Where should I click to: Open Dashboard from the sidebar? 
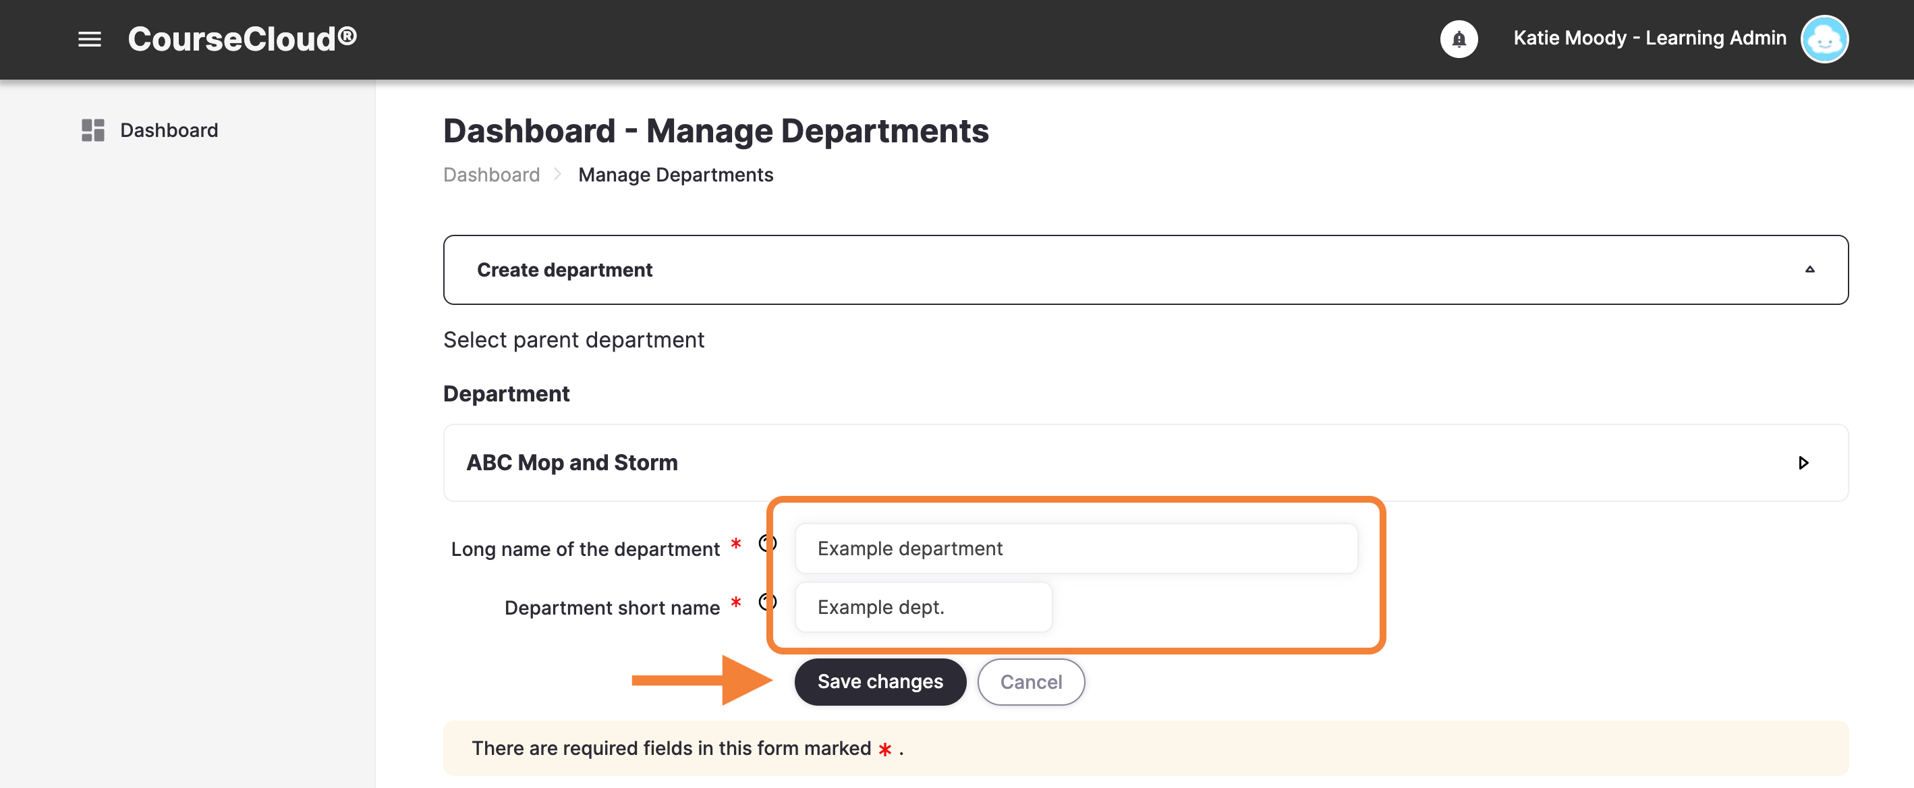tap(169, 130)
